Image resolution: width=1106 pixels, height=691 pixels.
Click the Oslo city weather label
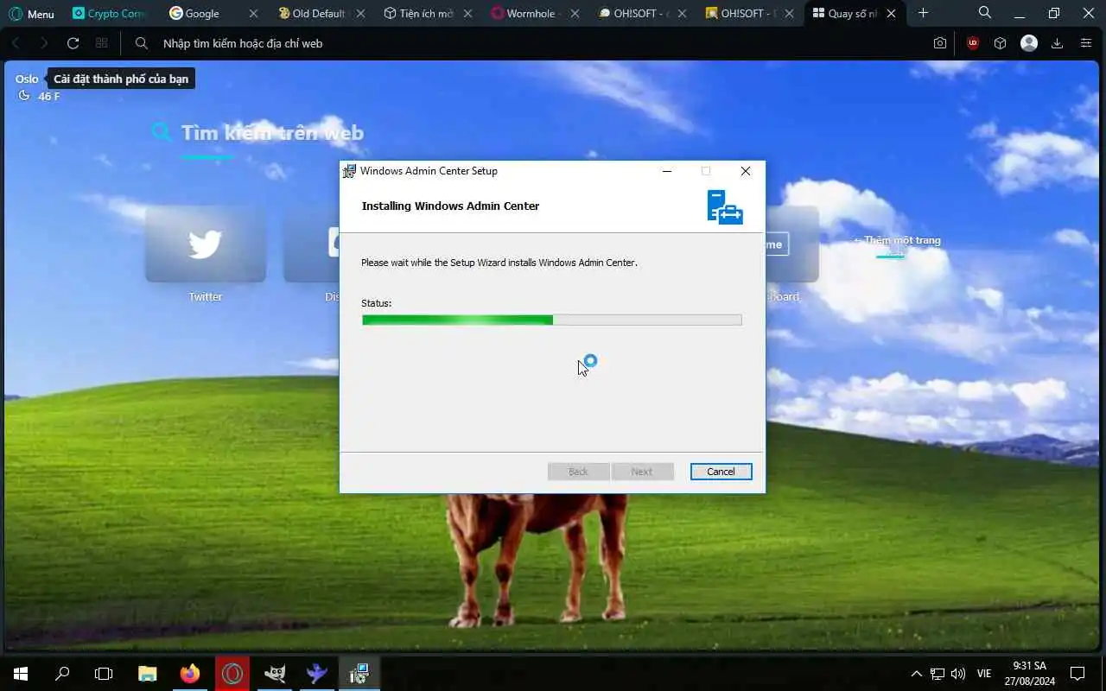coord(27,79)
